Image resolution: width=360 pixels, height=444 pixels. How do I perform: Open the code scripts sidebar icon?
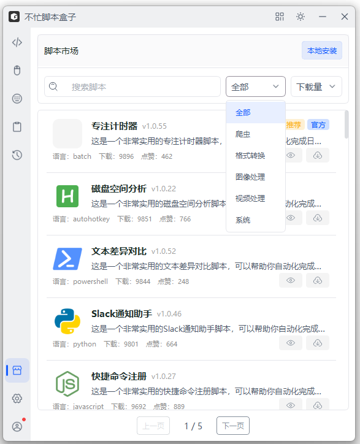pos(17,42)
